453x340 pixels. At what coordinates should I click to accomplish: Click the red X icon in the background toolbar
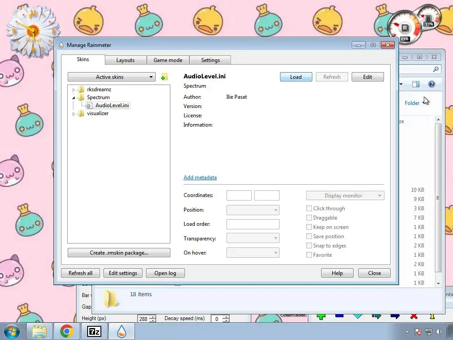click(414, 316)
